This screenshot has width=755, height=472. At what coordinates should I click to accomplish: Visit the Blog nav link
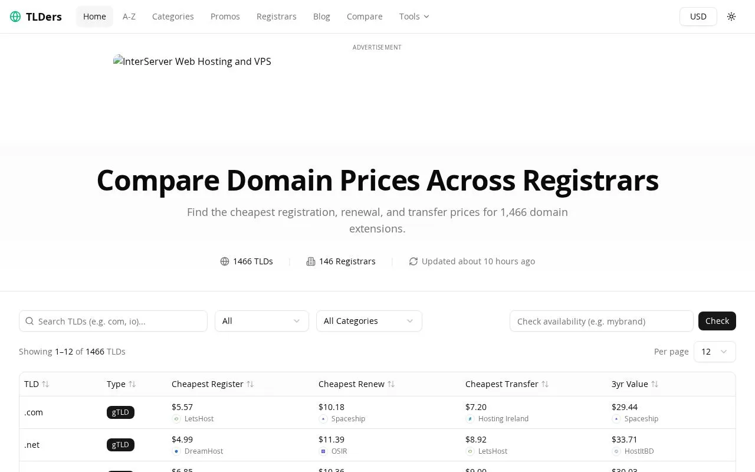[321, 17]
